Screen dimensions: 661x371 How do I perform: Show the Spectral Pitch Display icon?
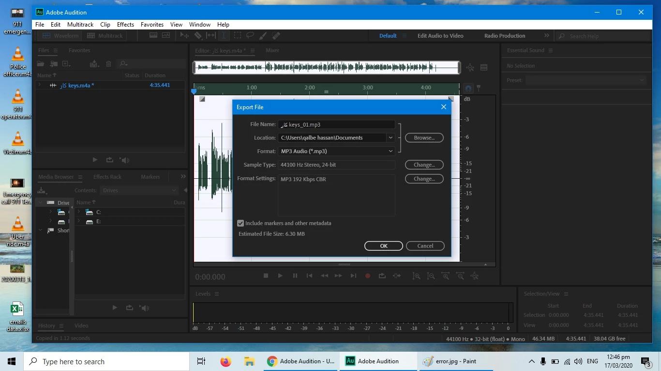point(166,35)
